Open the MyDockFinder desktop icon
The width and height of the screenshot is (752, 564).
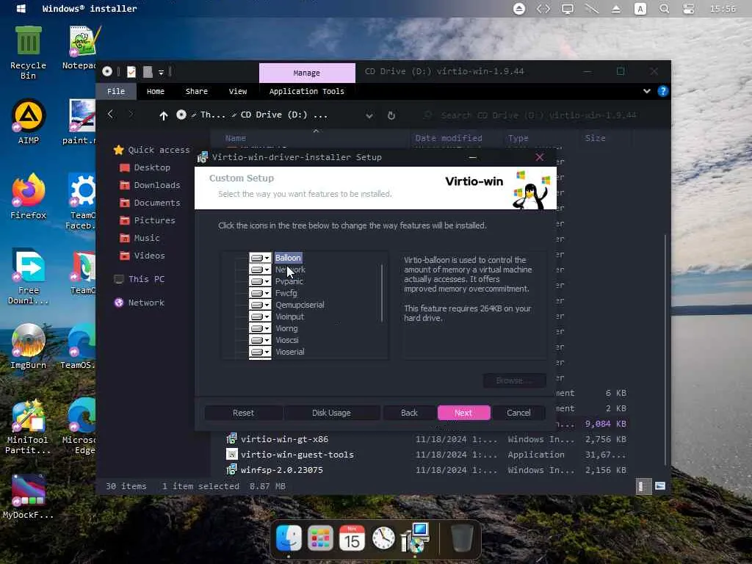pos(29,497)
